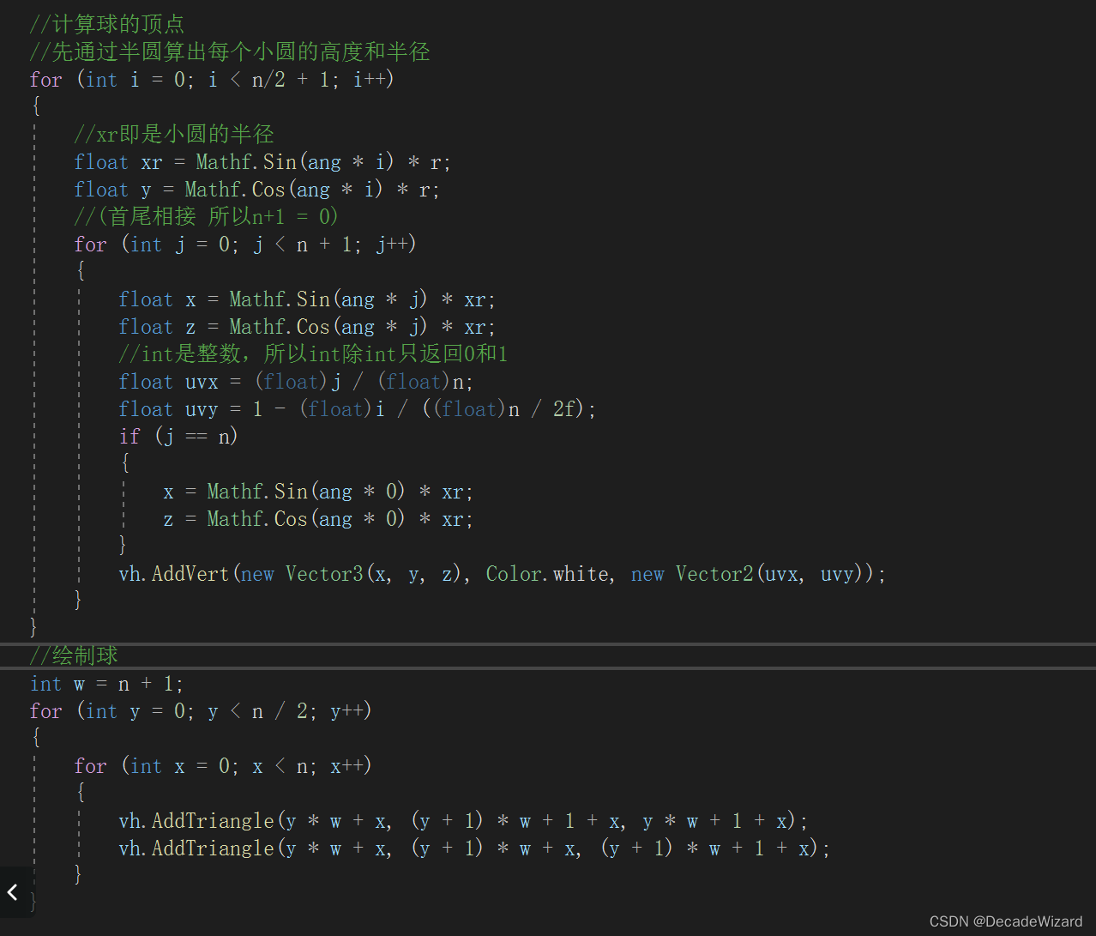Click 'Color.white' in the AddVert line
This screenshot has height=936, width=1096.
coord(548,574)
